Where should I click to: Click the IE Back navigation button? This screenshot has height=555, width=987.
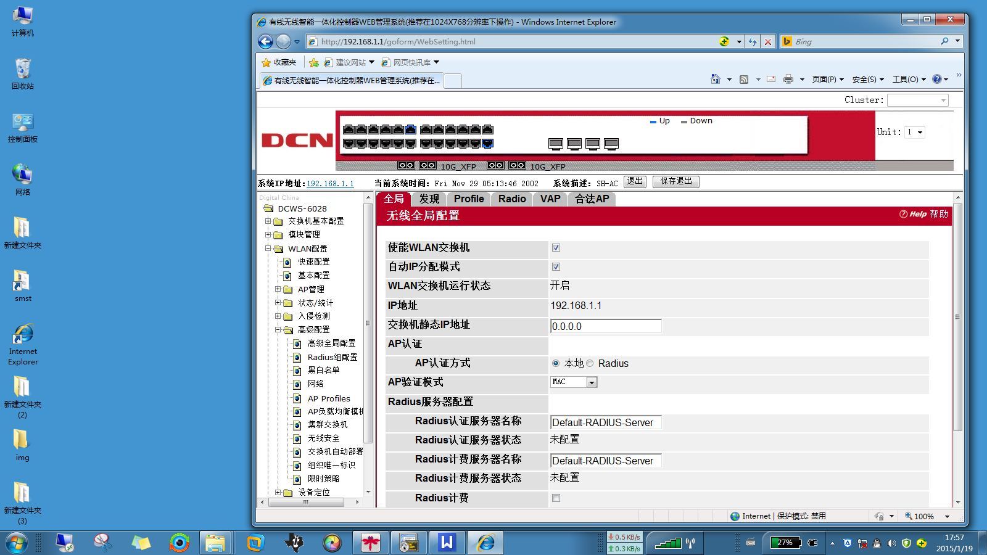pos(265,41)
